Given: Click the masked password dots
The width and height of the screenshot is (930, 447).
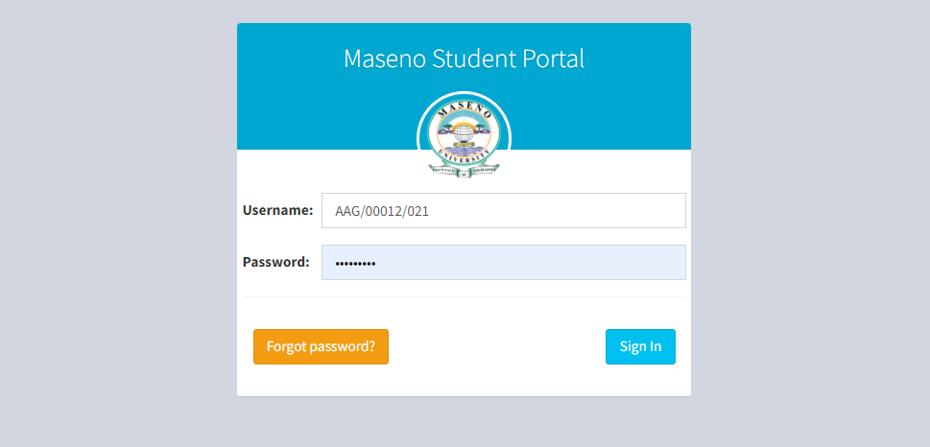Looking at the screenshot, I should coord(355,263).
